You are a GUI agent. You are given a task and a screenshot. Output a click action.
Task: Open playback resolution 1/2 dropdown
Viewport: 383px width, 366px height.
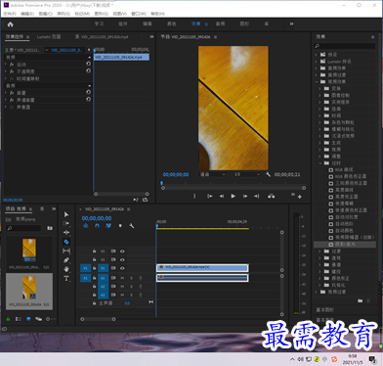point(247,174)
